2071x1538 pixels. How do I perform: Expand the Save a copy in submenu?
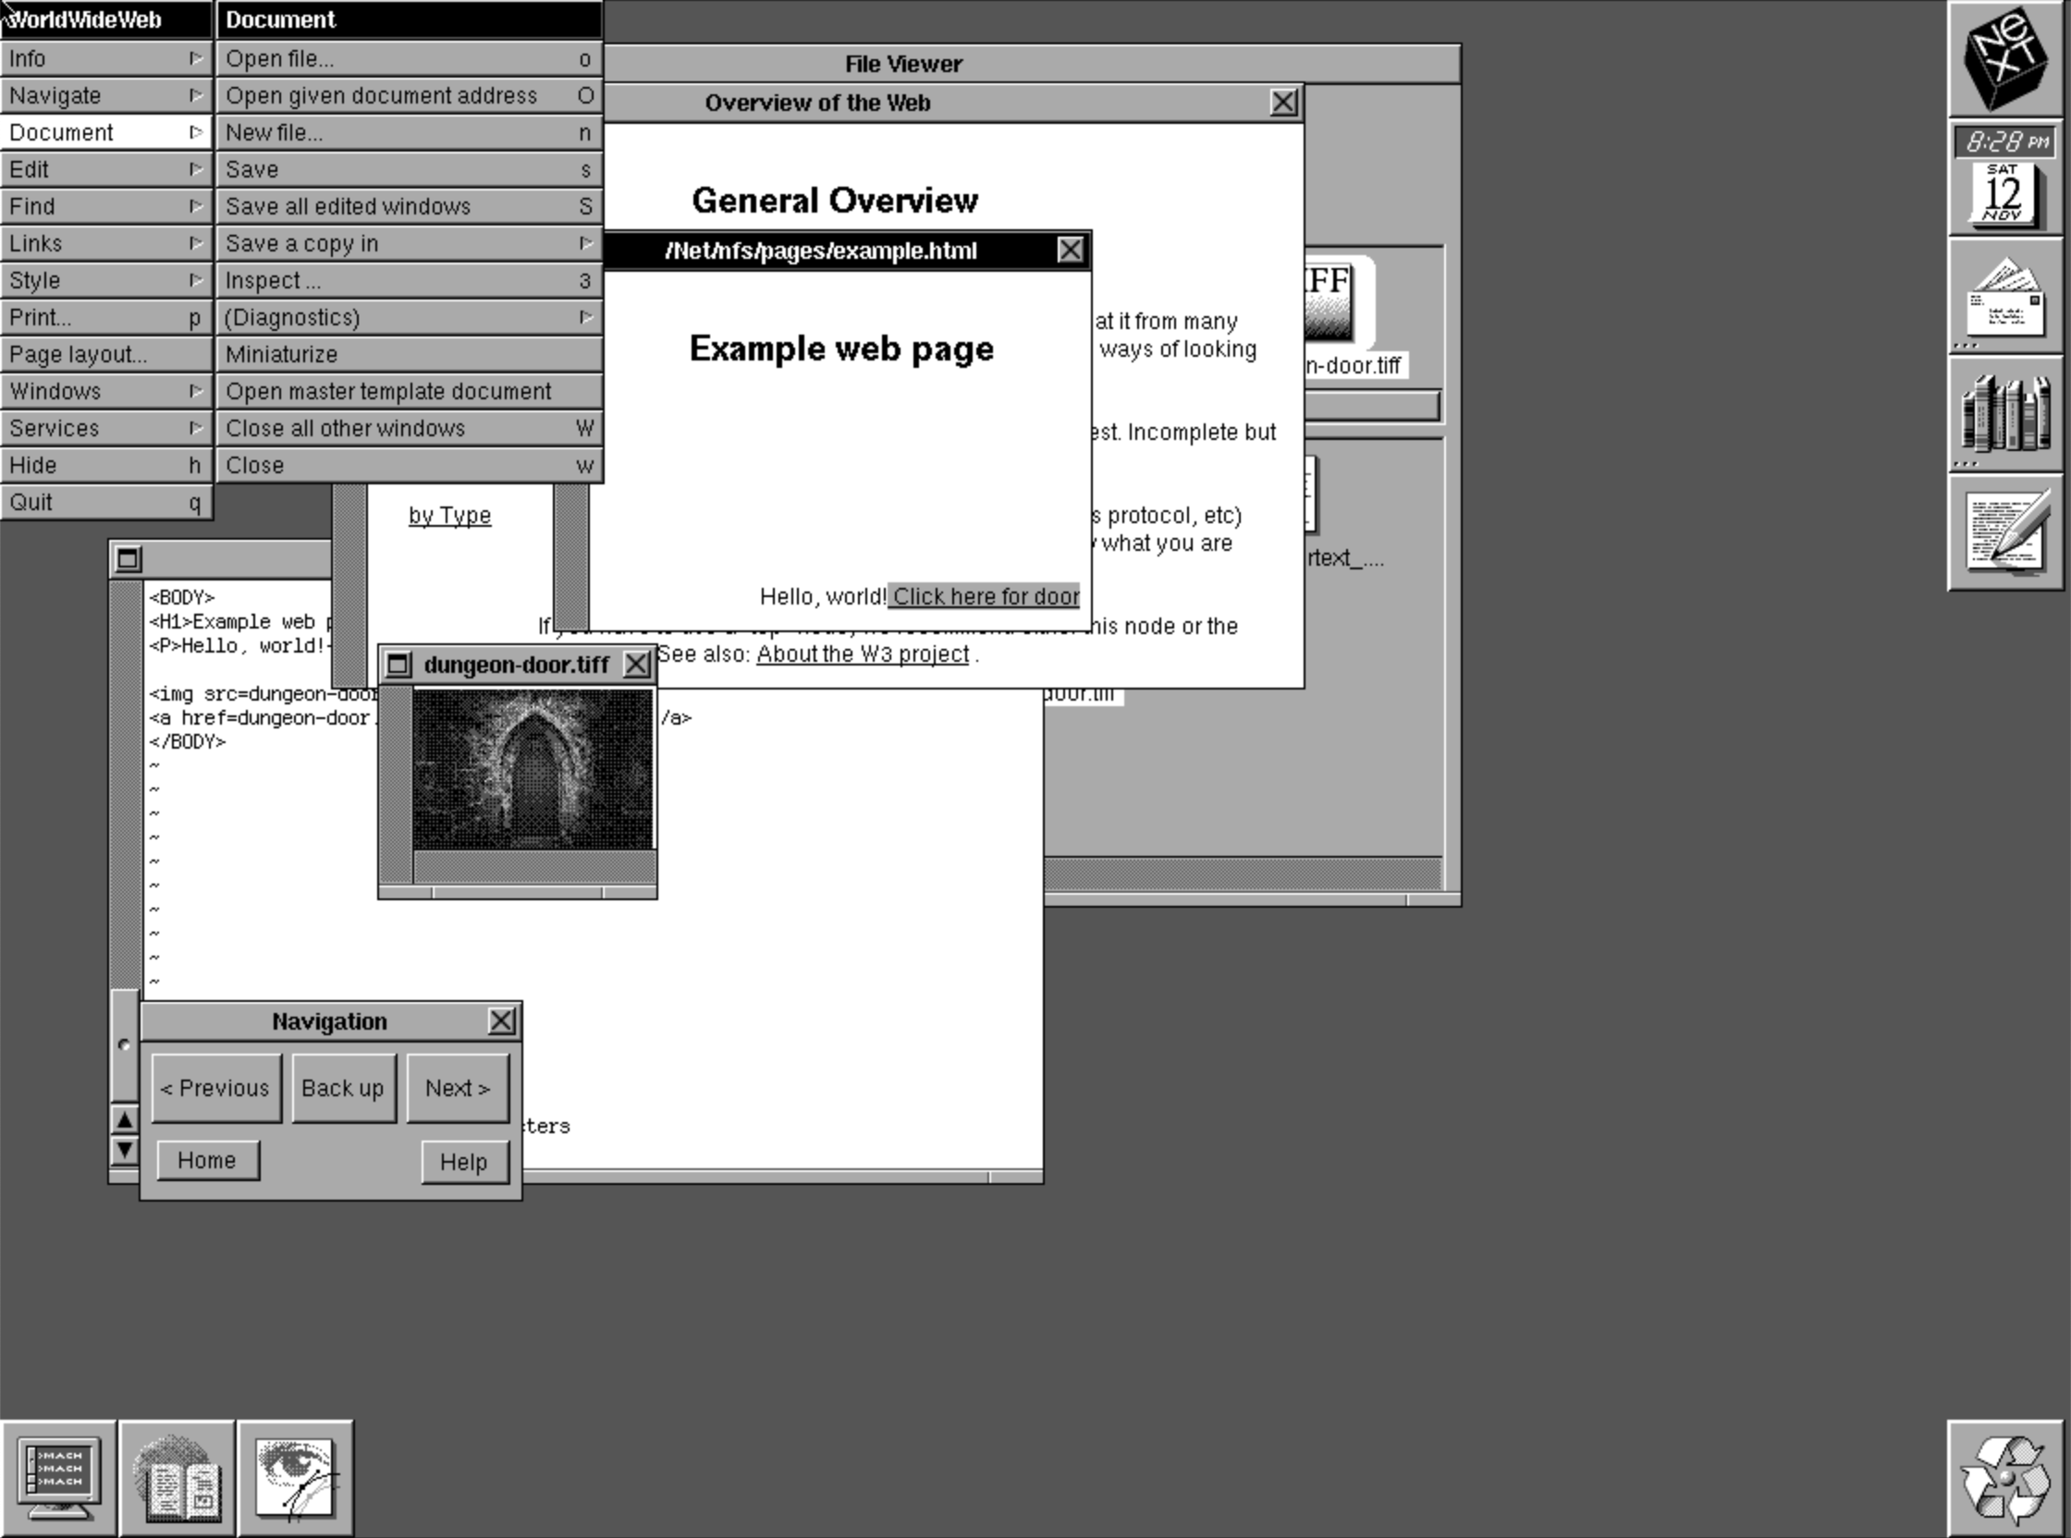(x=410, y=243)
